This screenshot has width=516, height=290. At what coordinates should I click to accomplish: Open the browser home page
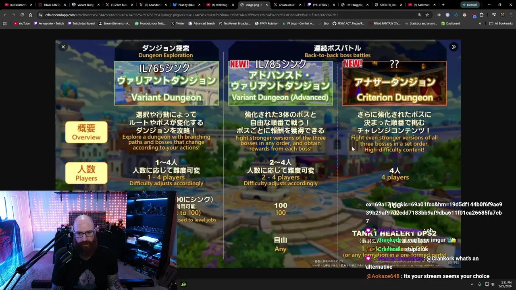pos(30,15)
